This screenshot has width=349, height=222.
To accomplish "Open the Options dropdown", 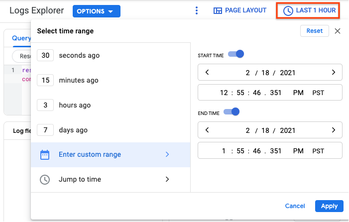I will tap(96, 11).
